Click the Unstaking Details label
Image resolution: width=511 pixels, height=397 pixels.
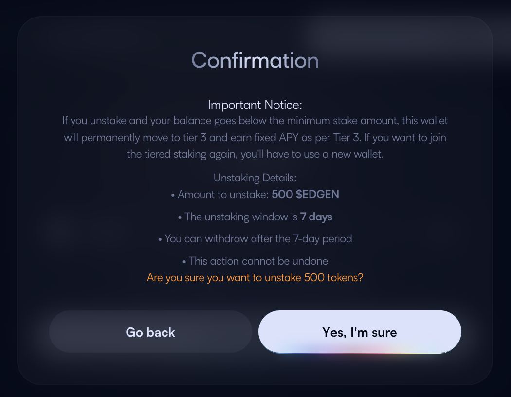[x=255, y=178]
